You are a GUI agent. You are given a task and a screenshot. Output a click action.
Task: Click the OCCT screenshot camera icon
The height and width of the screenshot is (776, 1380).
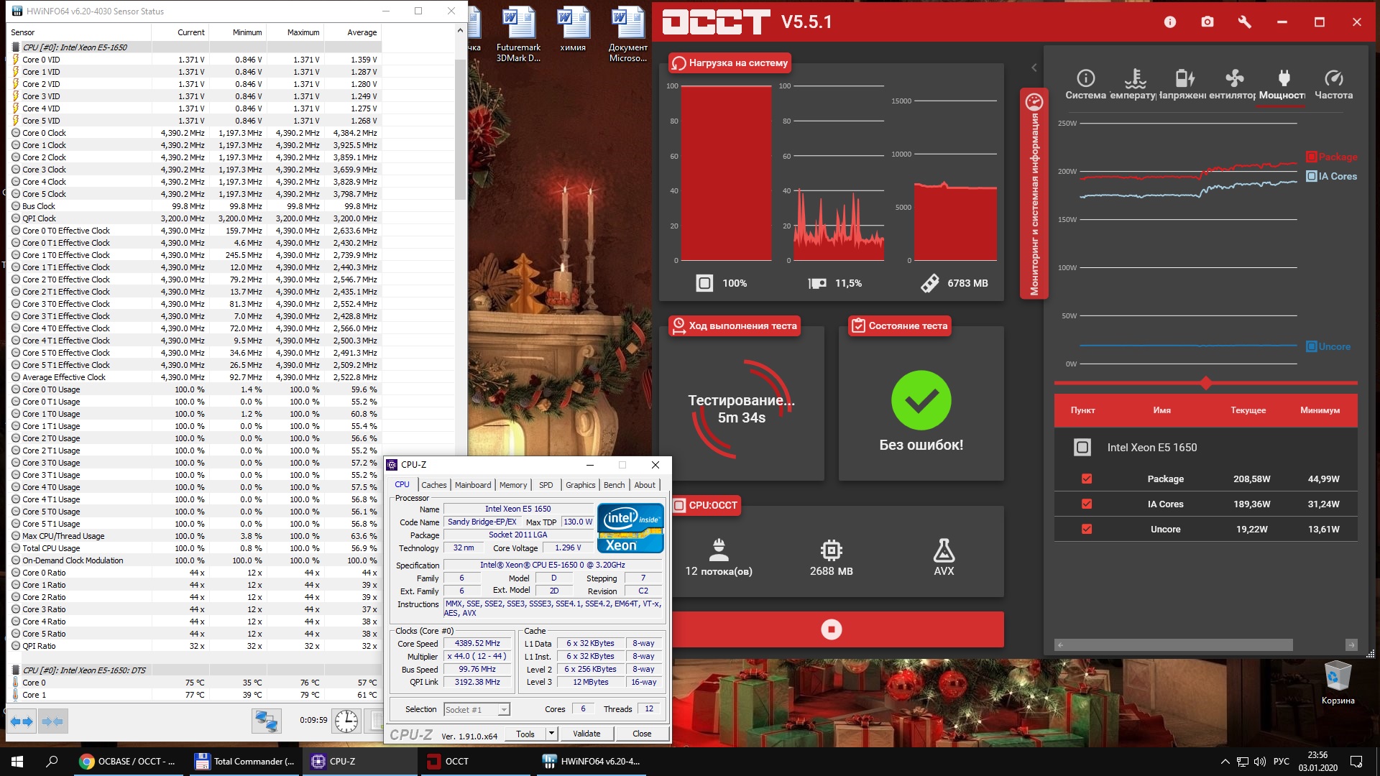click(x=1207, y=22)
